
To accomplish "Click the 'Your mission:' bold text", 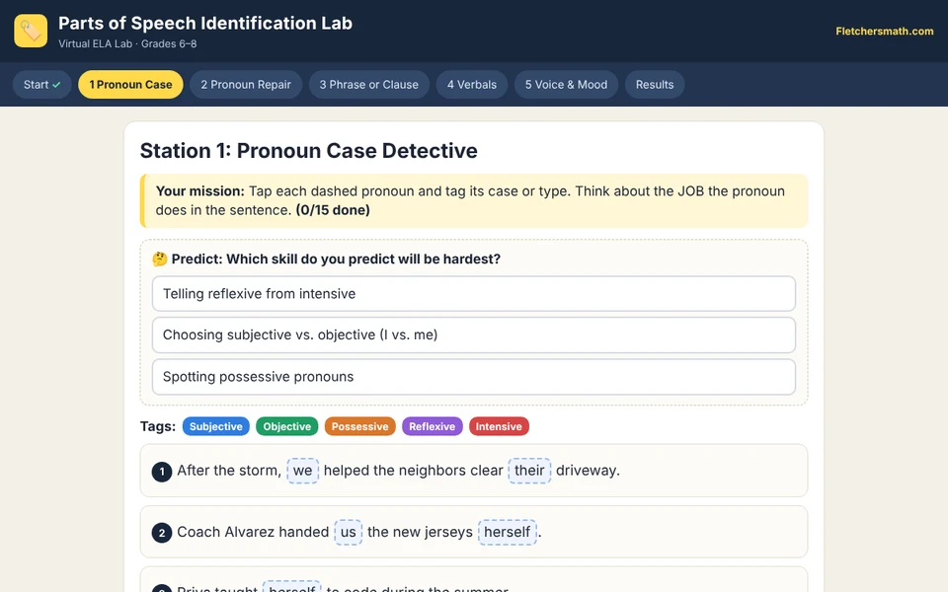I will (x=200, y=191).
